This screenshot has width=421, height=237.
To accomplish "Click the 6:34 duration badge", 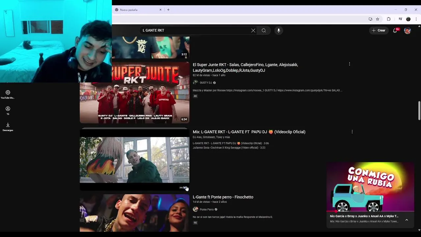I will tap(184, 119).
